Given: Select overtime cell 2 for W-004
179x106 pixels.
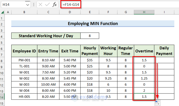Looking at the screenshot, I should click(x=144, y=90).
